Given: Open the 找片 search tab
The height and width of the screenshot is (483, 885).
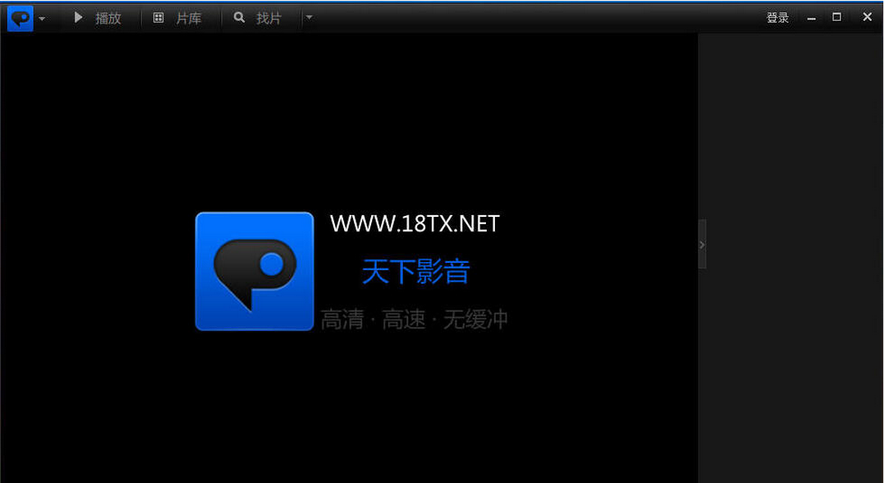Looking at the screenshot, I should pos(258,18).
